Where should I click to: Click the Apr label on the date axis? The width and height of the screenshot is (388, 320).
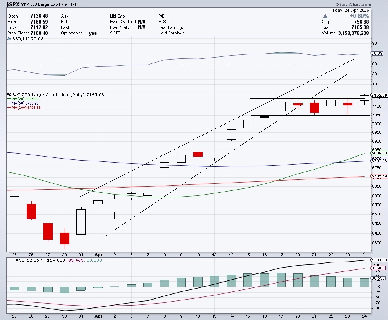98,255
